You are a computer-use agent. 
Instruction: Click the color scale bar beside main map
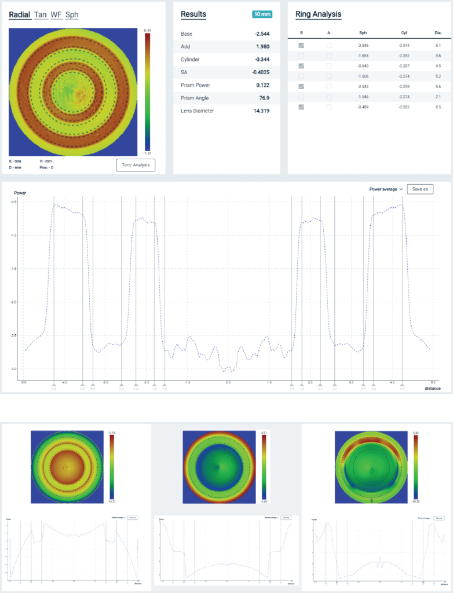(x=148, y=90)
